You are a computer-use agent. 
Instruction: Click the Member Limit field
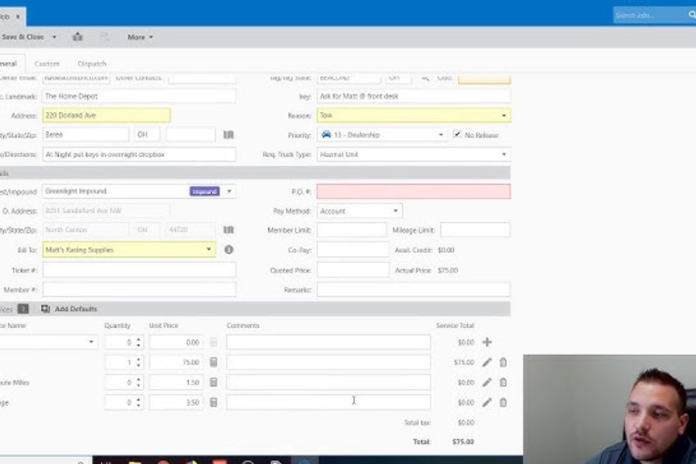352,230
